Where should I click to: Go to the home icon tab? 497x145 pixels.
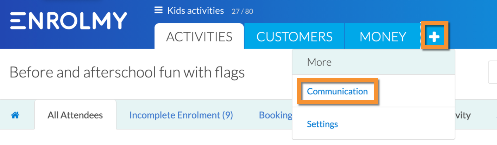click(x=15, y=115)
